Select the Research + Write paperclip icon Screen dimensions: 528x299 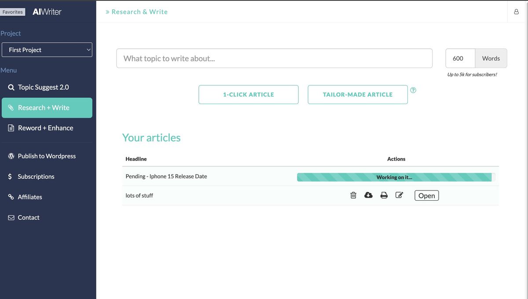(11, 108)
